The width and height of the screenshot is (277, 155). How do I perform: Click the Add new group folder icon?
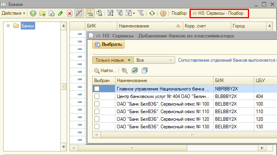coord(42,13)
